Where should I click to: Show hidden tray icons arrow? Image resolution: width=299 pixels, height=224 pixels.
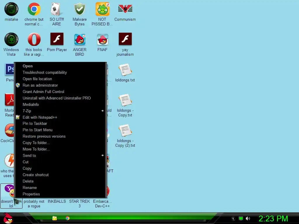(x=233, y=219)
